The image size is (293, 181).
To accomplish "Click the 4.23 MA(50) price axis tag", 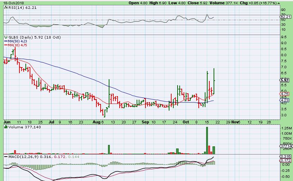I will (285, 100).
